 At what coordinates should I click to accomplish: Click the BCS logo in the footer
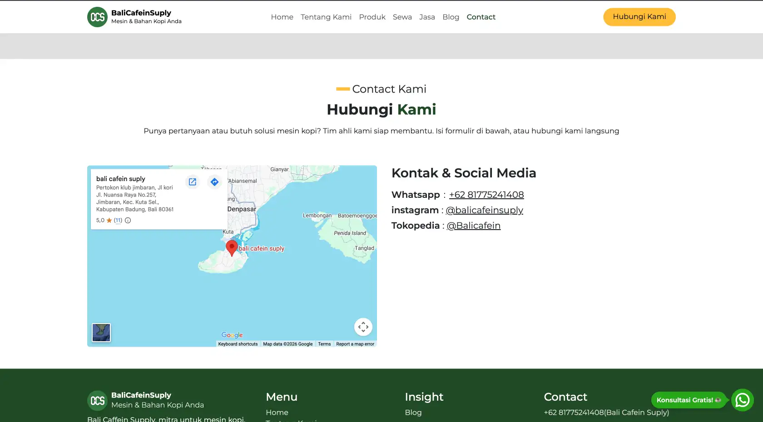point(97,401)
